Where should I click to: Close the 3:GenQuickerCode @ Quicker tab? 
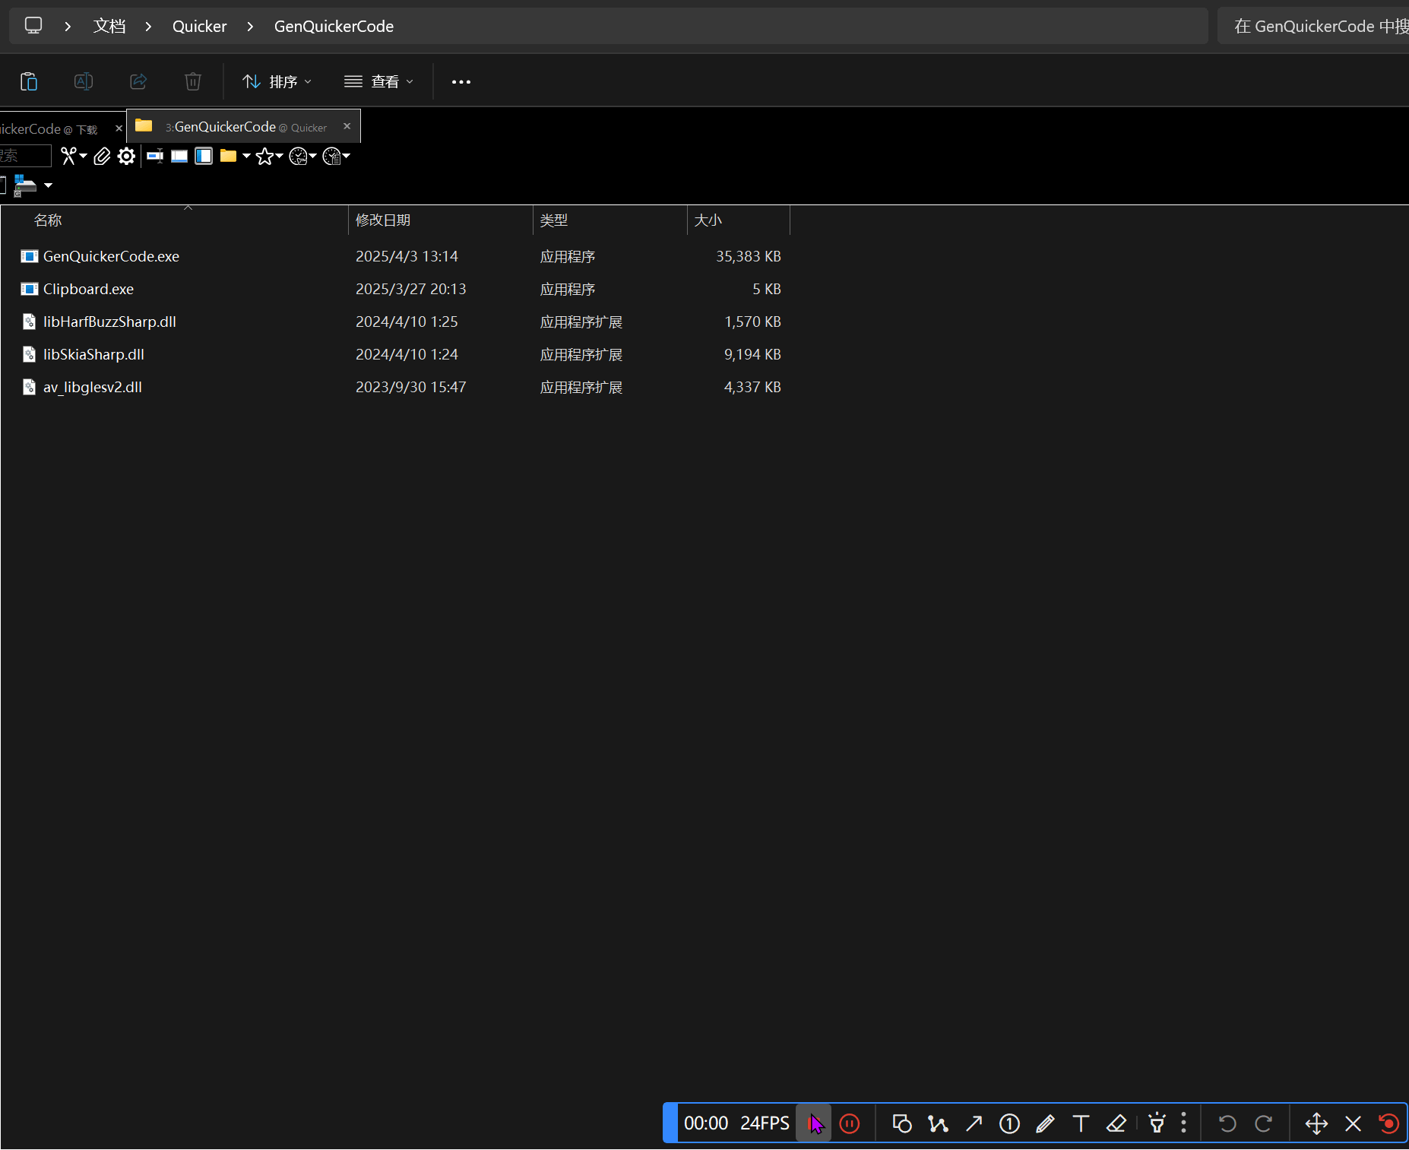(347, 126)
